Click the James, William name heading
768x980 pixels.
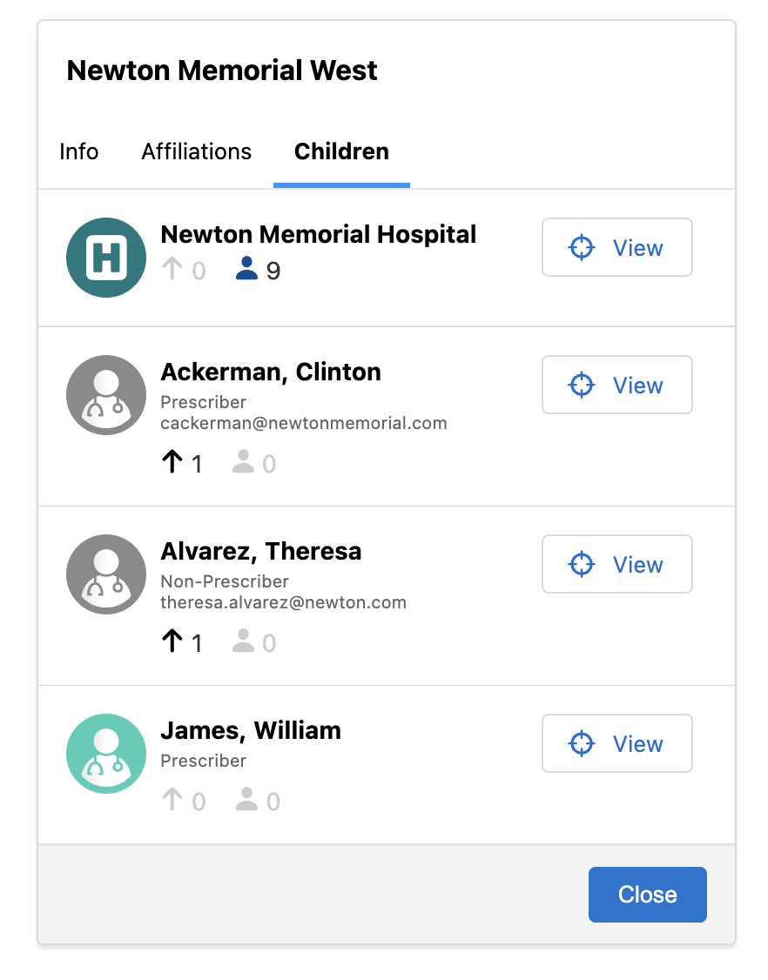pyautogui.click(x=251, y=730)
